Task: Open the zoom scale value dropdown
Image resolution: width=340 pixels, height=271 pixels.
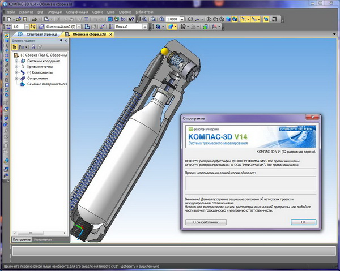Action: coord(182,19)
